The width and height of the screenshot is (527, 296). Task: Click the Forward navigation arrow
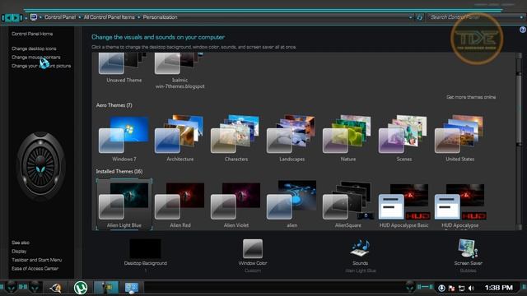[16, 17]
